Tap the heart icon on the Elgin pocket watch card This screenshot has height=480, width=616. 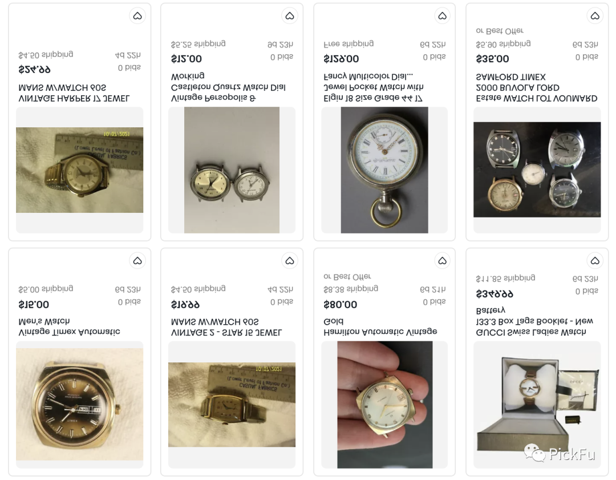(443, 16)
